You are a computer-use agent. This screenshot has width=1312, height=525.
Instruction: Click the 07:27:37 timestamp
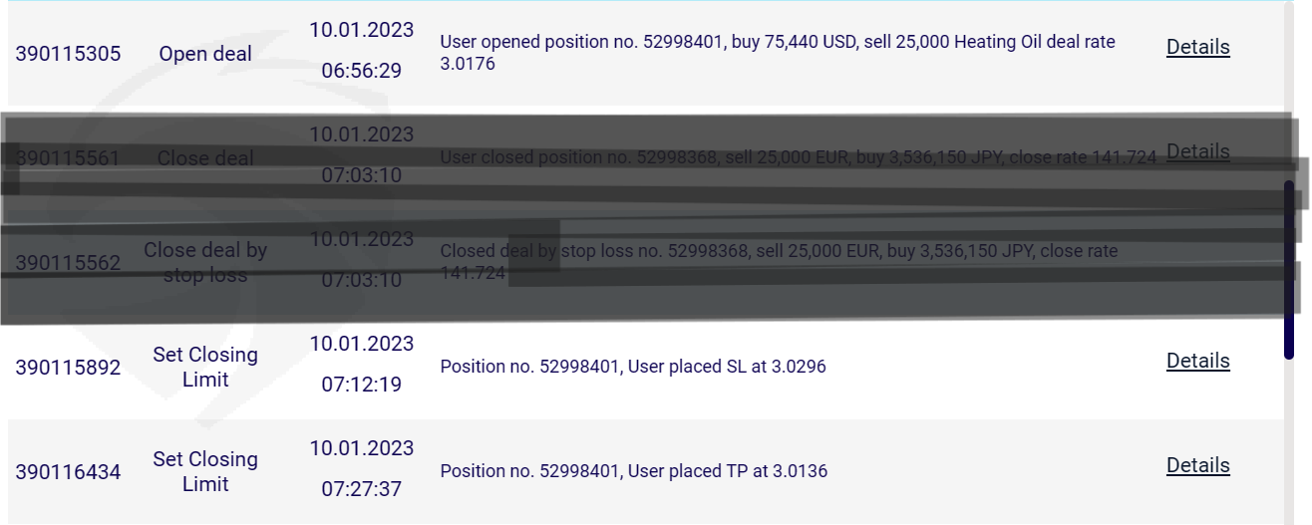[361, 489]
